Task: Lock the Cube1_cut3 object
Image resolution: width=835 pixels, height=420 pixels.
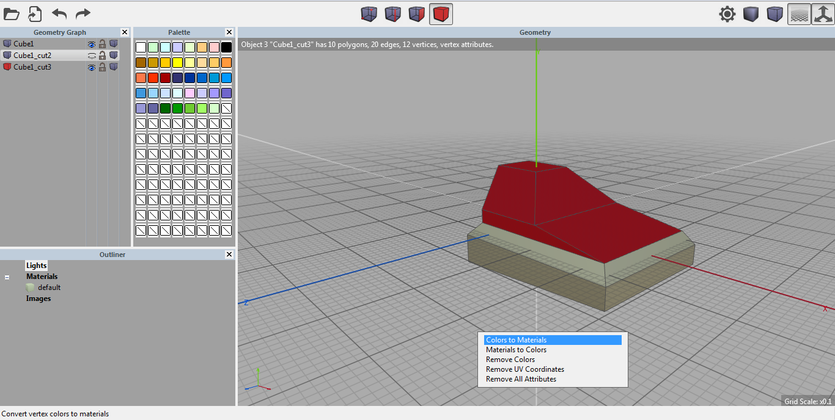Action: (x=103, y=67)
